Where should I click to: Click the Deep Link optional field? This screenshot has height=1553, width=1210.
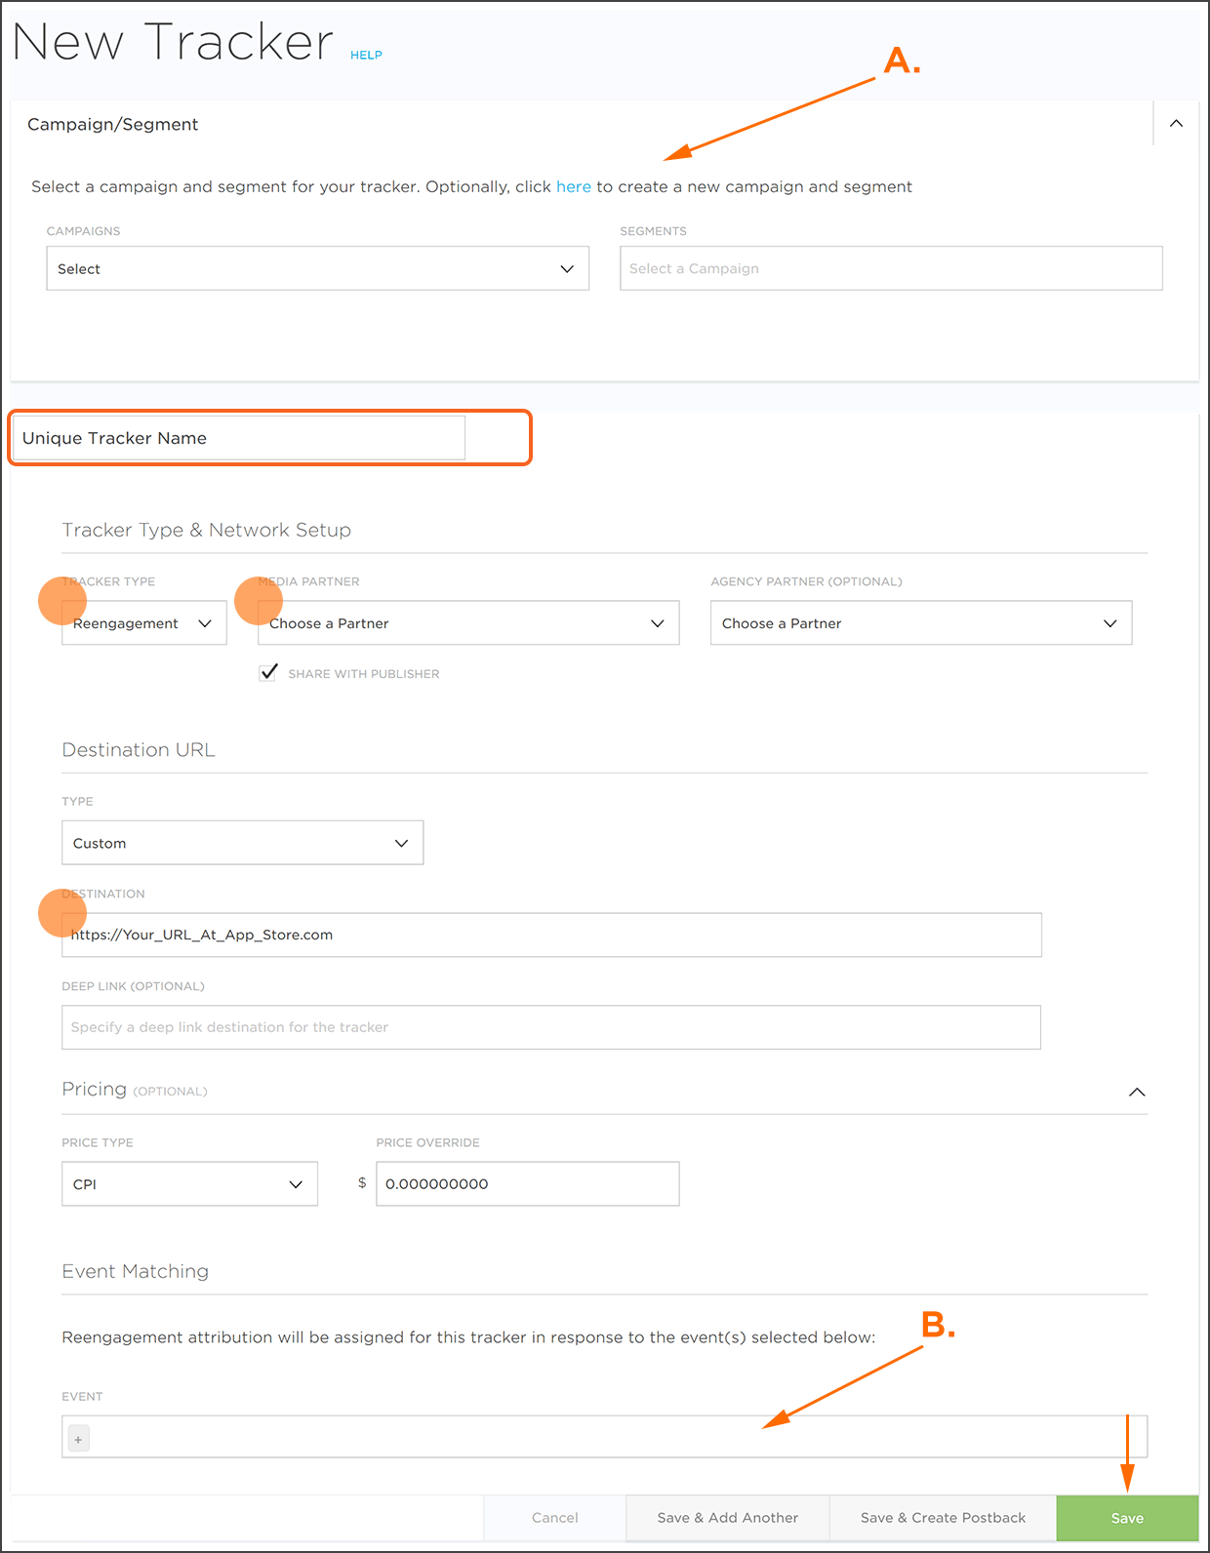pyautogui.click(x=551, y=1027)
